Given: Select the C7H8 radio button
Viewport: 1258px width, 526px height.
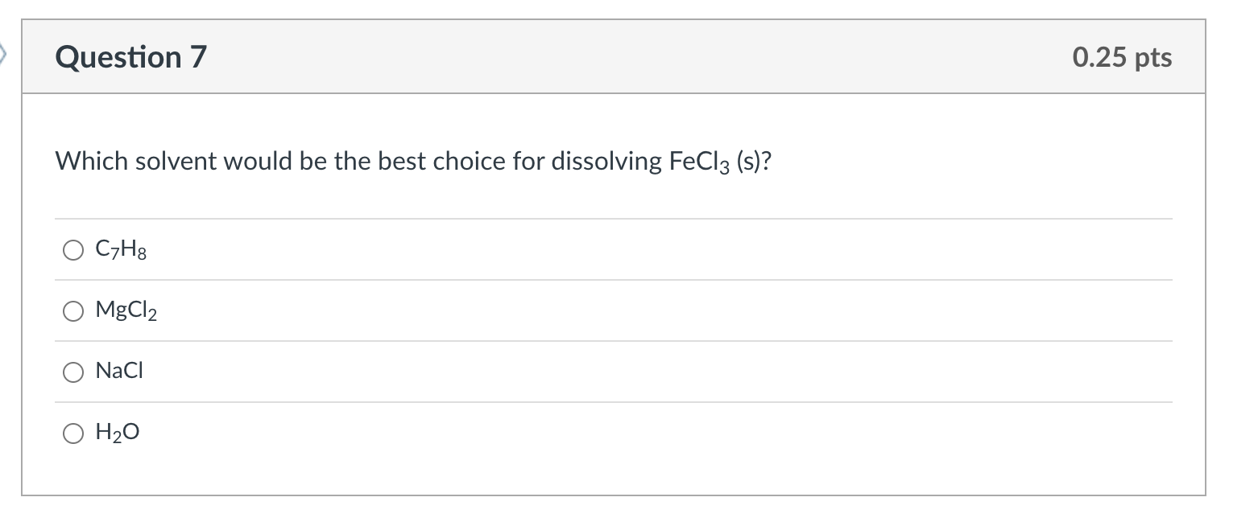Looking at the screenshot, I should (72, 252).
